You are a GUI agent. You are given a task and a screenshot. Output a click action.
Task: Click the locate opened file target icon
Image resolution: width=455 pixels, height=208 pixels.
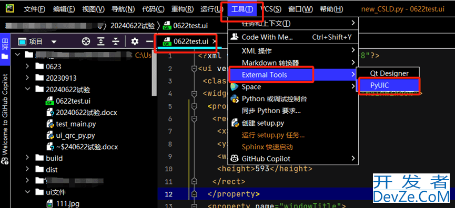[86, 41]
